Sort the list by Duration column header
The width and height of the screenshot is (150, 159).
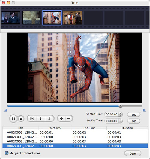click(127, 128)
